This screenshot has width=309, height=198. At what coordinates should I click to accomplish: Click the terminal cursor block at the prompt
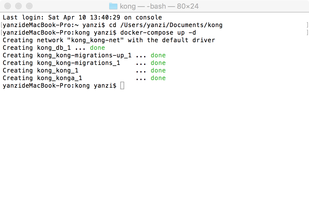(122, 85)
